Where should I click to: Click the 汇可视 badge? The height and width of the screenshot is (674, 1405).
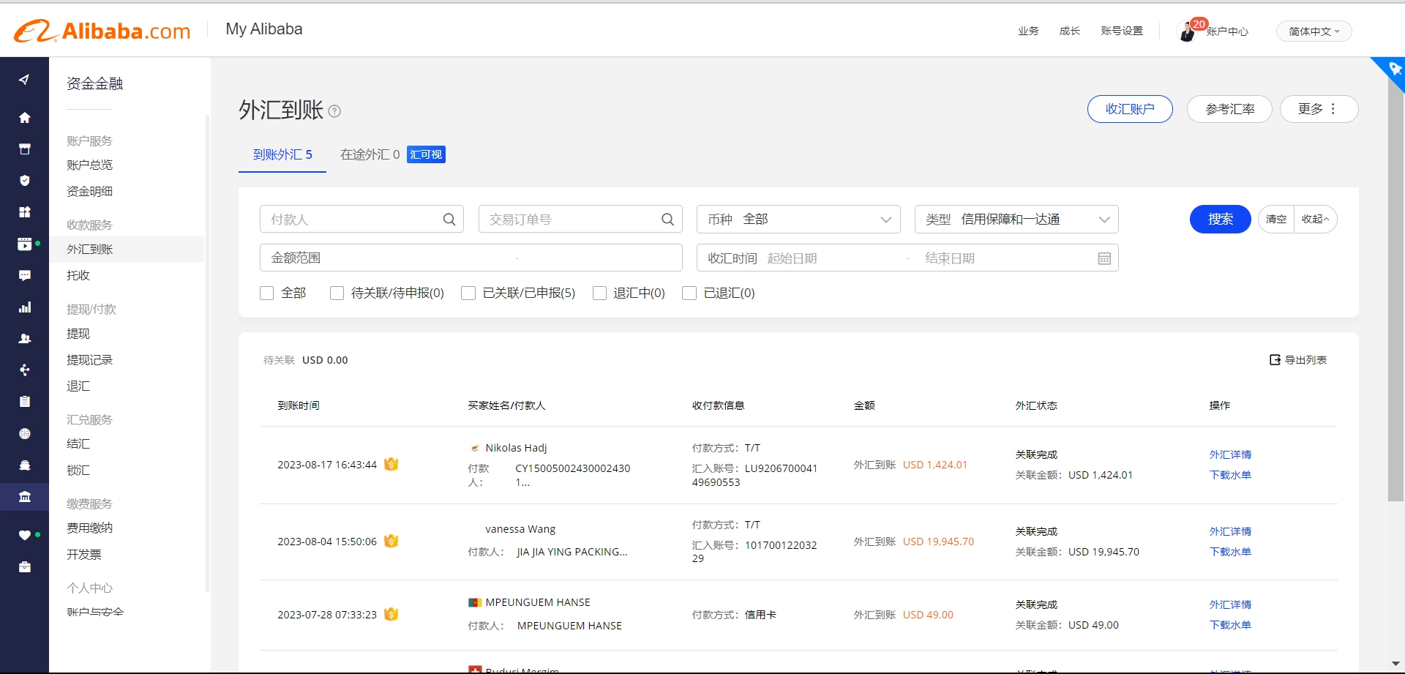coord(426,154)
